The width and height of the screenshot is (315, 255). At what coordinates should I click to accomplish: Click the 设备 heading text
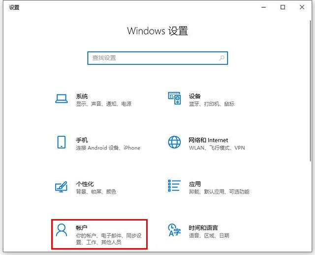(195, 96)
